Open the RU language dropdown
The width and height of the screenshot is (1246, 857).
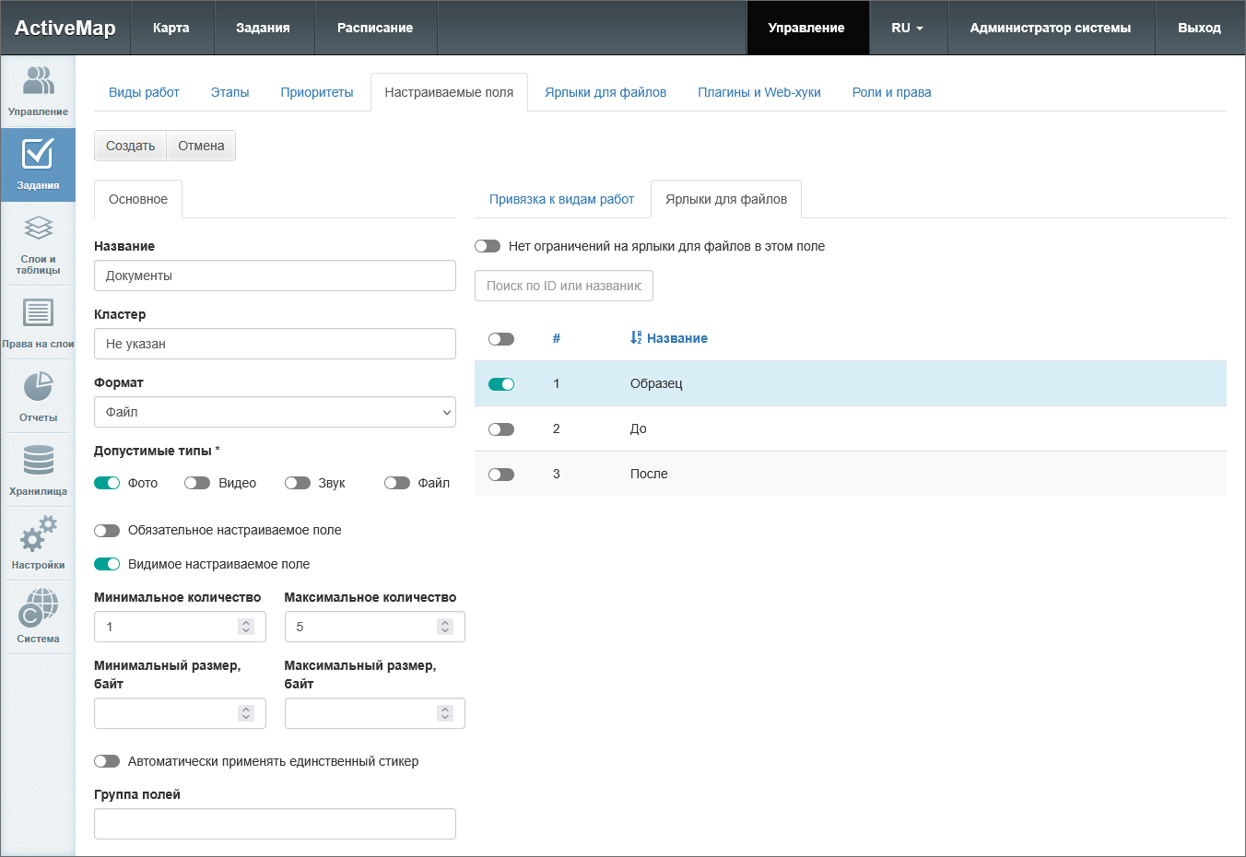pyautogui.click(x=907, y=28)
